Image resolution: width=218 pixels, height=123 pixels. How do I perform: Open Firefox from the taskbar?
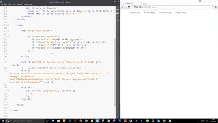pyautogui.click(x=81, y=121)
